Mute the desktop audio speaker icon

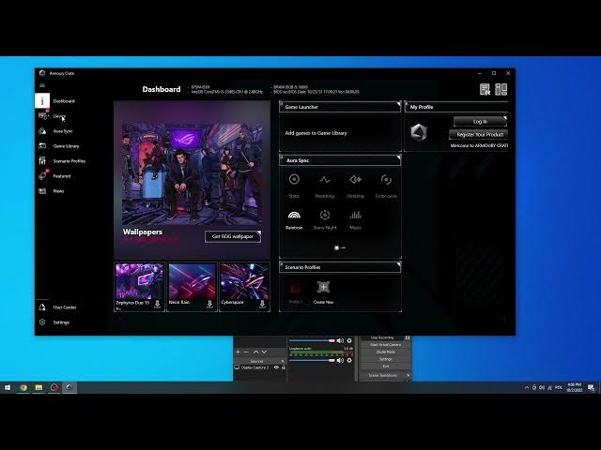[x=340, y=340]
